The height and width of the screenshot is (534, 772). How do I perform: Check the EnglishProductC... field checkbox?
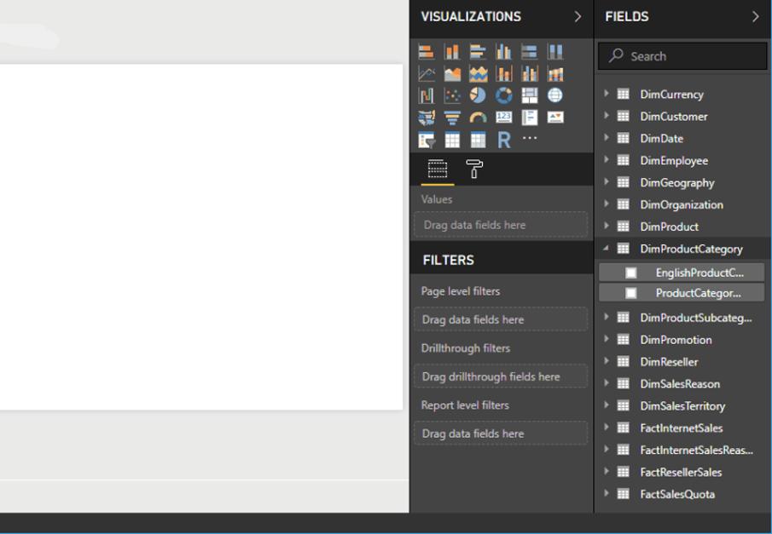[x=630, y=273]
